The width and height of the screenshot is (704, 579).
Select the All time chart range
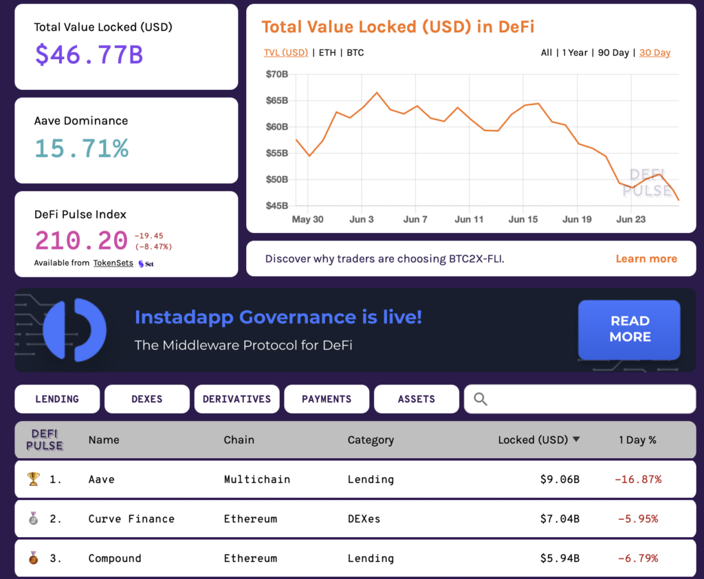547,53
